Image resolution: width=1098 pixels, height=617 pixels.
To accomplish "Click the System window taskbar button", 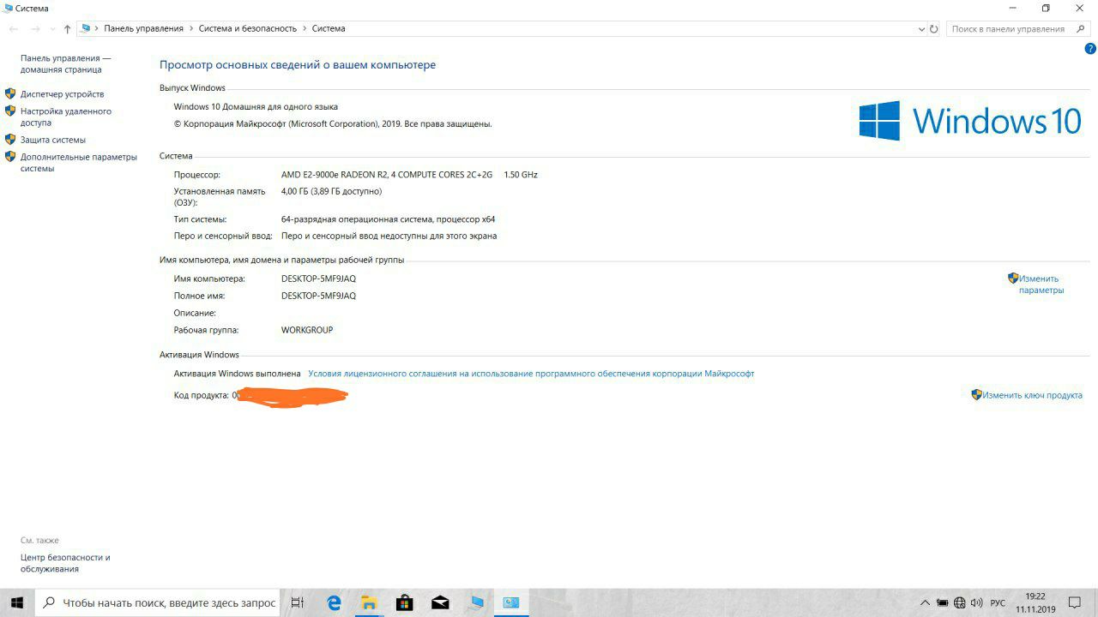I will coord(511,602).
